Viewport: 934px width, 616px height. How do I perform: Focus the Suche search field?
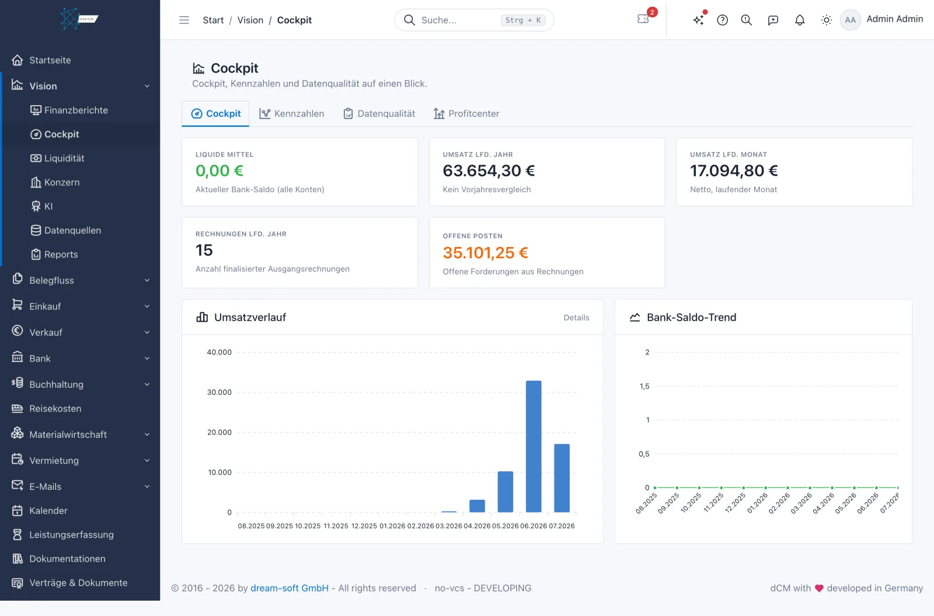[474, 20]
